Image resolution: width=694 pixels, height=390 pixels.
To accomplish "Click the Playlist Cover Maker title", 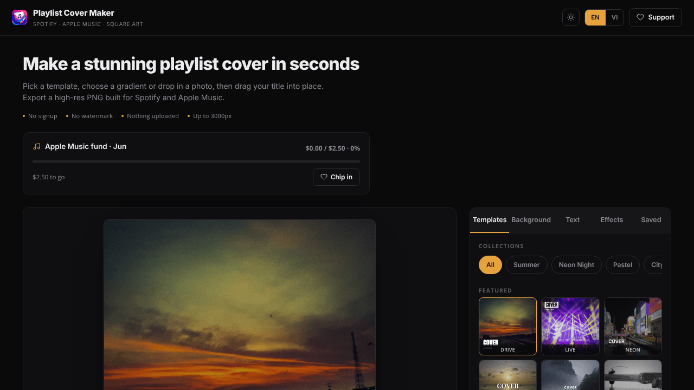I will (x=74, y=13).
